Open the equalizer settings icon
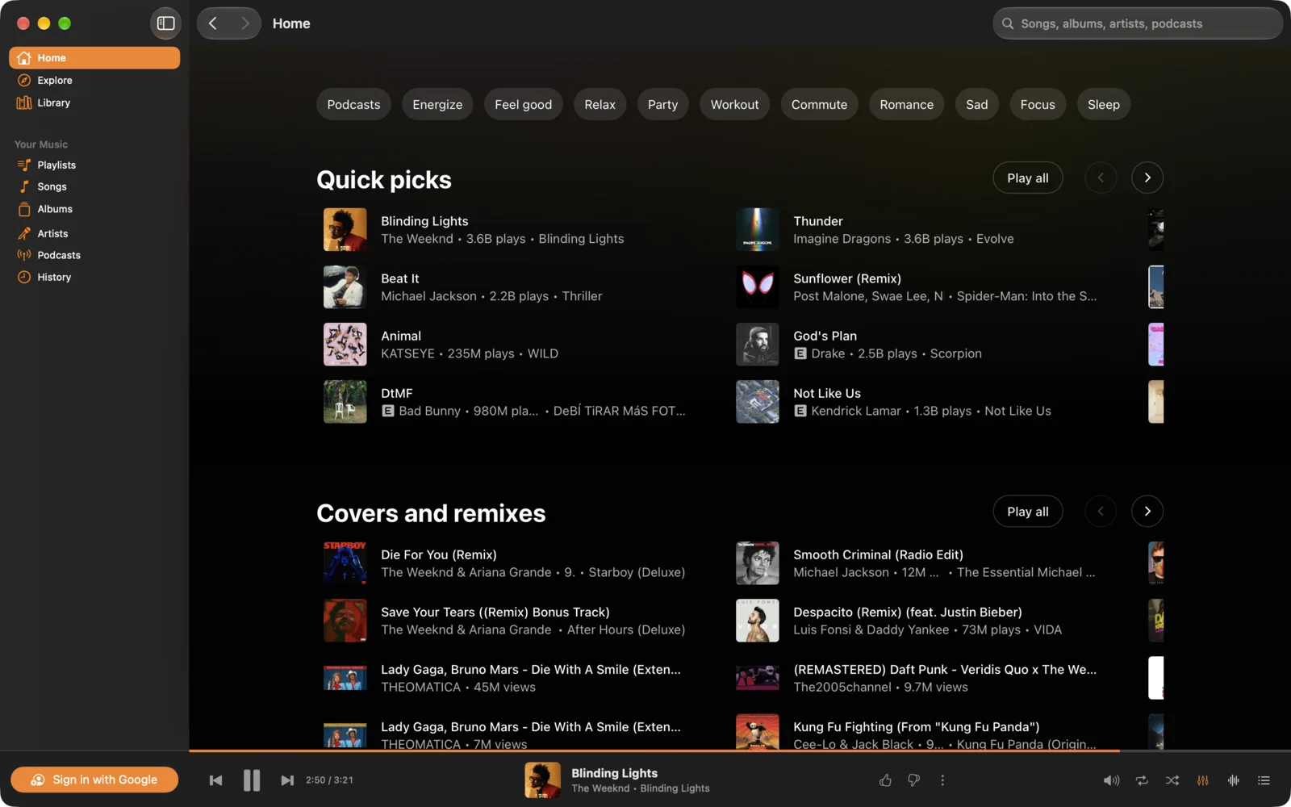Image resolution: width=1291 pixels, height=807 pixels. (1203, 780)
